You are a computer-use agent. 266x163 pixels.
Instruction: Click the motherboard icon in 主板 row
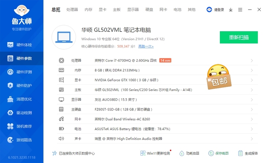coord(61,90)
